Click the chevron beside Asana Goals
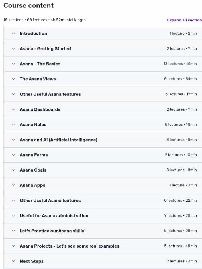This screenshot has height=269, width=202. (13, 170)
